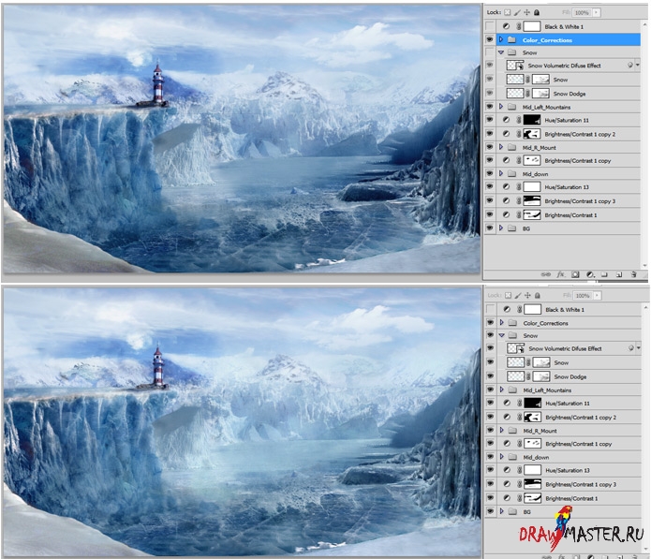
Task: Click Brightness/Contrast 1 mask thumbnail in lower panel
Action: [532, 498]
